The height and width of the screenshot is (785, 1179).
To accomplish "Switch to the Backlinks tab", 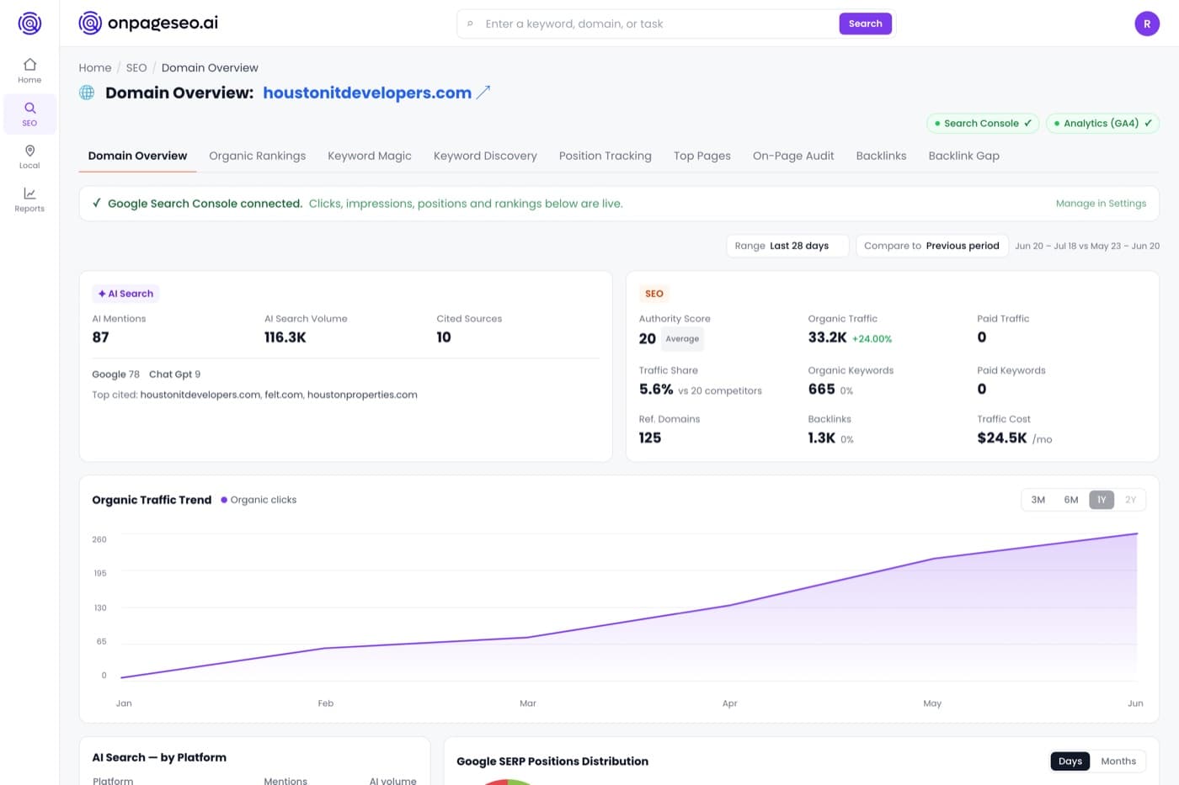I will (881, 156).
